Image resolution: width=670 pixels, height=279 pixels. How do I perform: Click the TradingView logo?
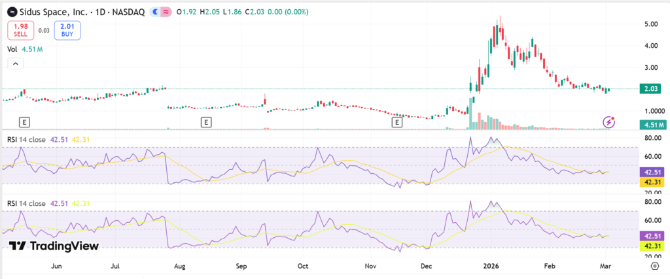54,246
